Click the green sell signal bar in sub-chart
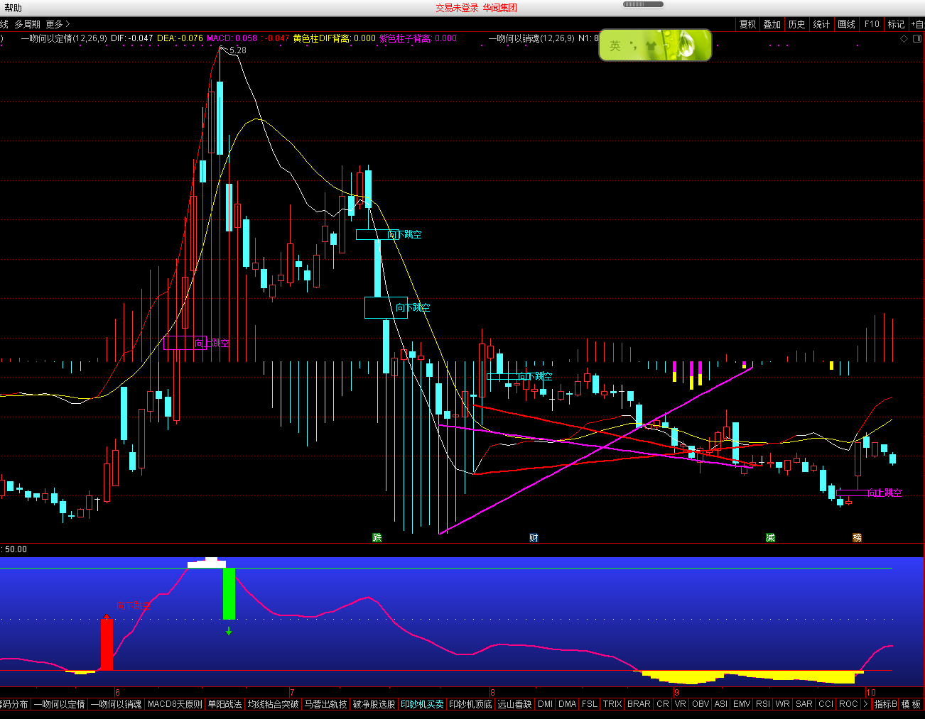 229,593
